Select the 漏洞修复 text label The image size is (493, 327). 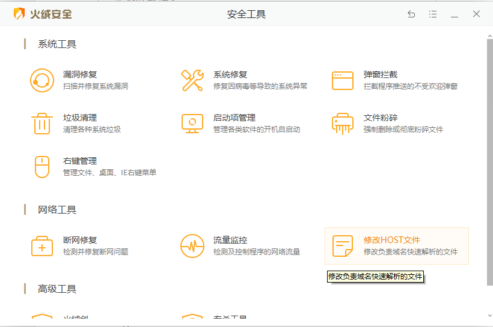coord(80,74)
